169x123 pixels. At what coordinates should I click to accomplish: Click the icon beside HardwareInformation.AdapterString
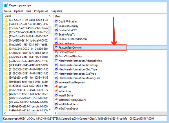coord(56,61)
